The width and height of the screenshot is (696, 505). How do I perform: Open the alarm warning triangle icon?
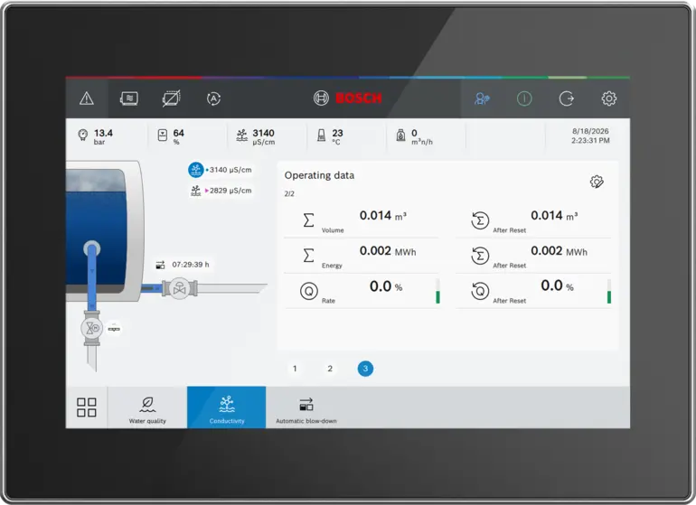click(x=87, y=98)
